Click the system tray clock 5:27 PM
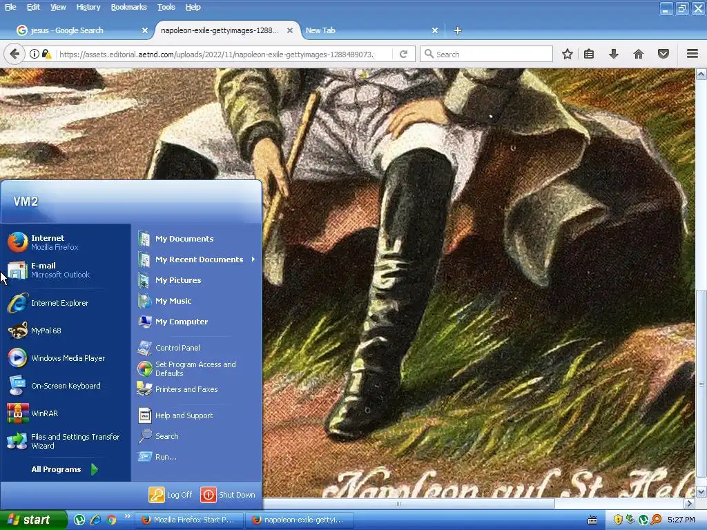Viewport: 707px width, 530px height. [x=681, y=520]
